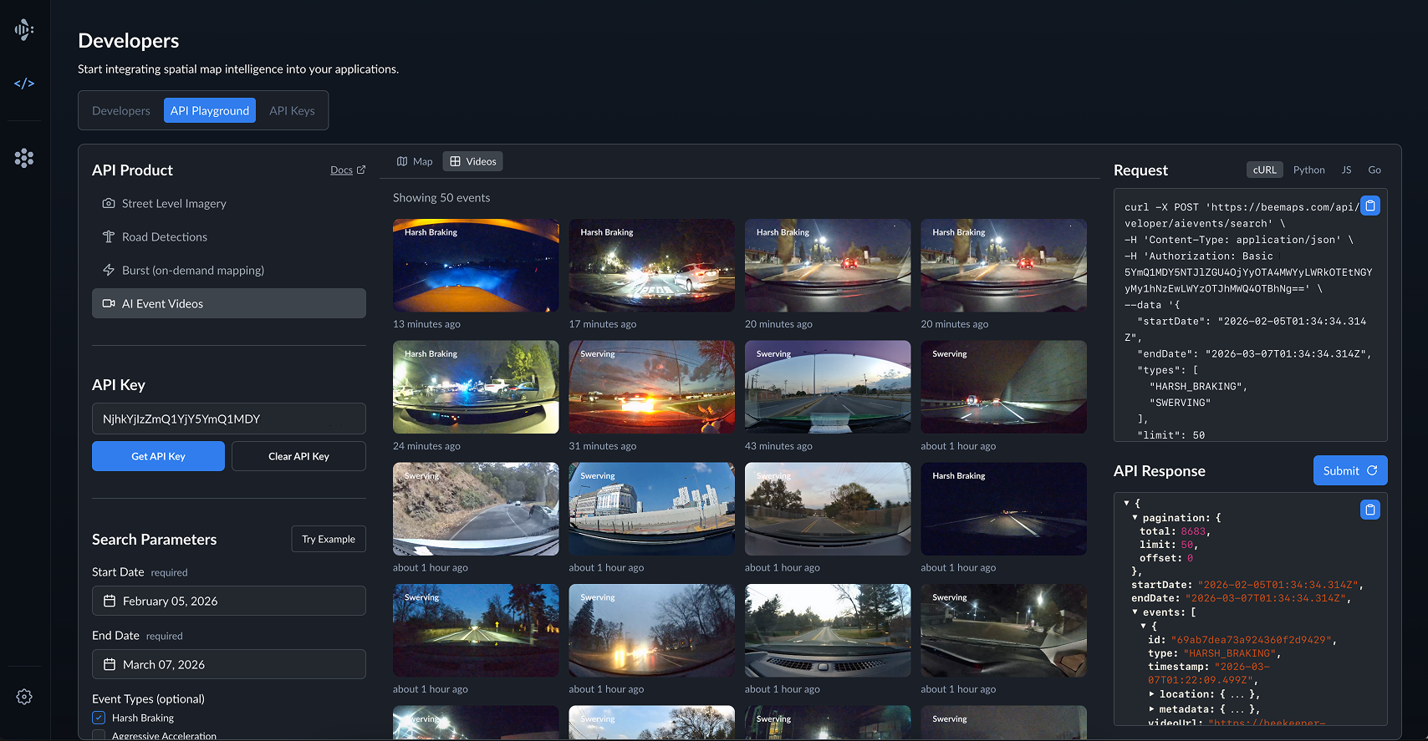1428x741 pixels.
Task: Switch to the Developers tab
Action: point(121,110)
